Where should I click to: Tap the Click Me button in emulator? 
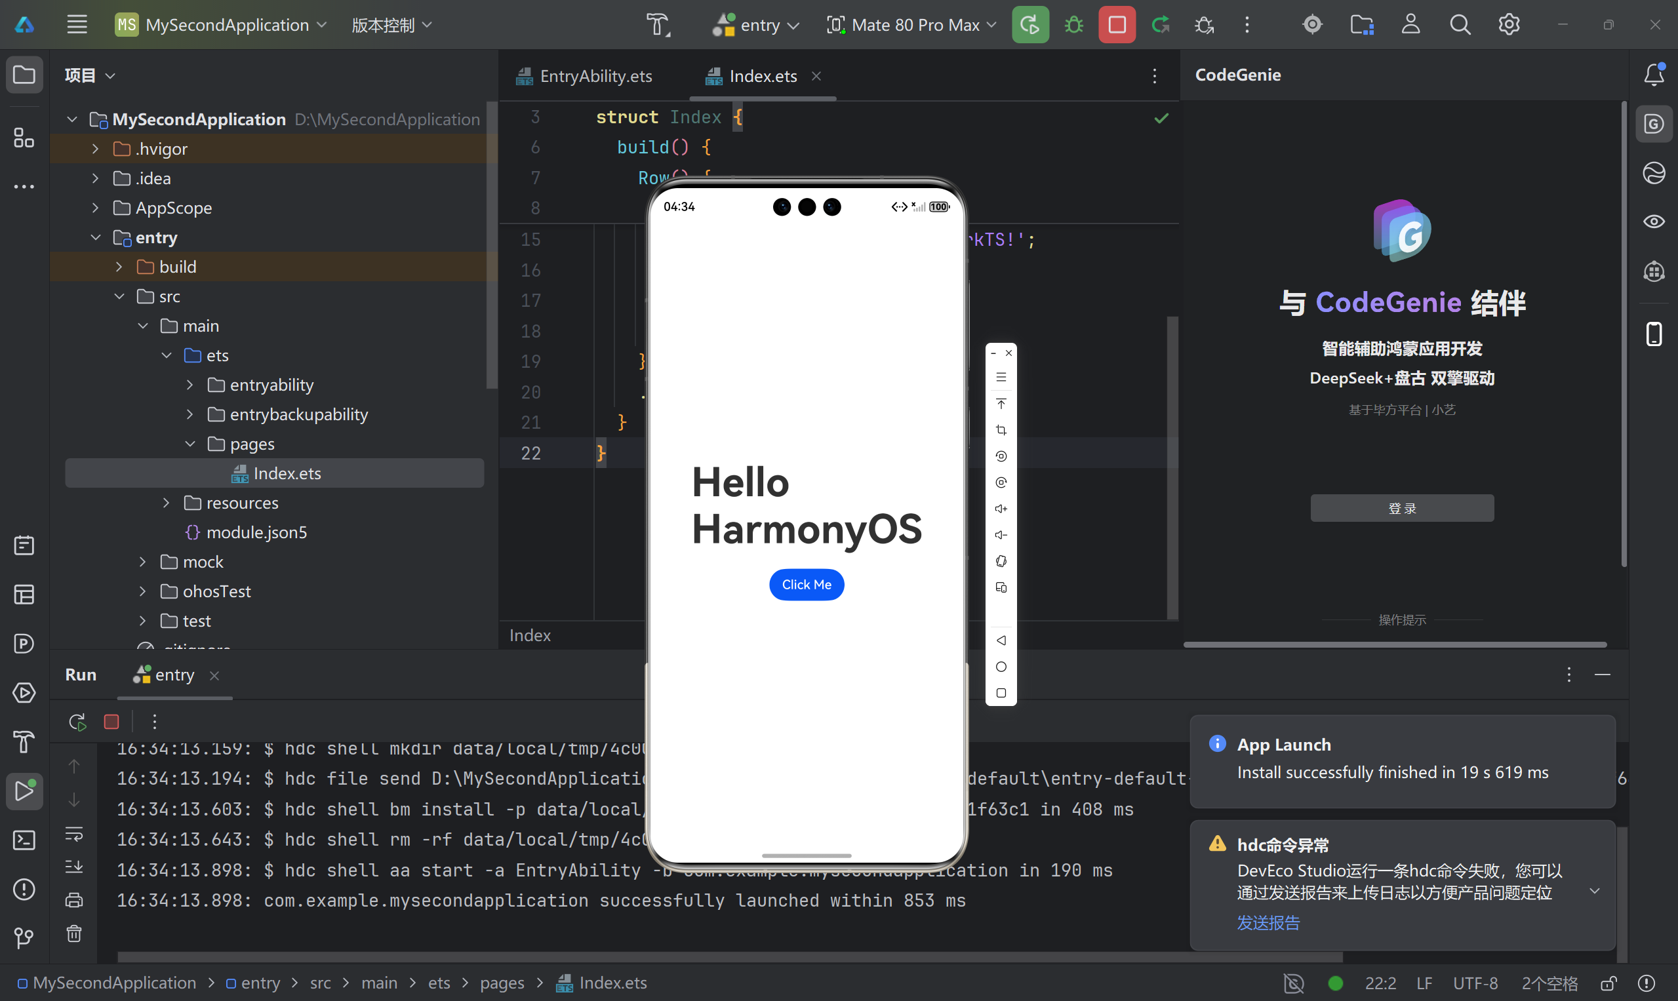click(x=807, y=585)
